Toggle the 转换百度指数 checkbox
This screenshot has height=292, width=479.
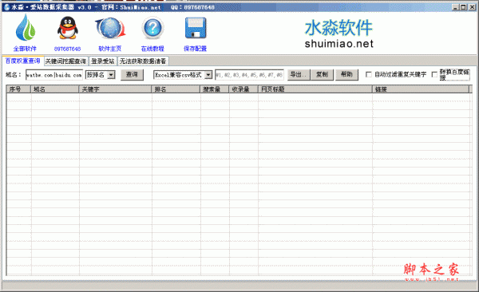pos(434,74)
